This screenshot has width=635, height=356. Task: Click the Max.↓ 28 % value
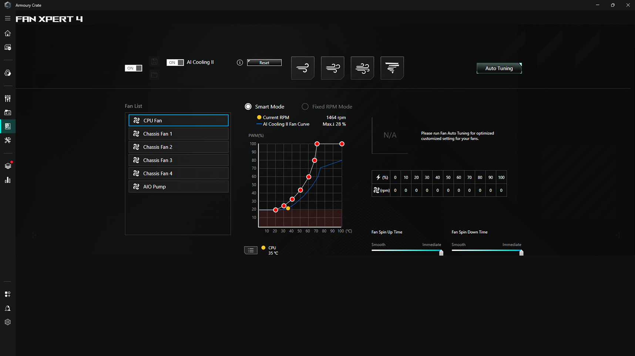coord(334,124)
